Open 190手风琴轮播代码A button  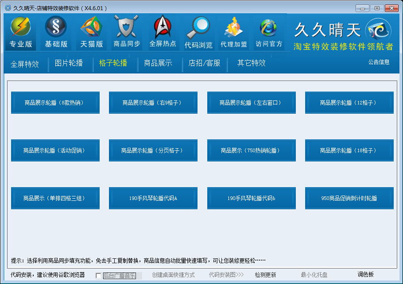click(153, 198)
